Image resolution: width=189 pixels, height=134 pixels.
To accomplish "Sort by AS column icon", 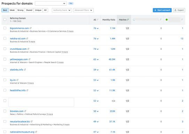I will [x=98, y=19].
